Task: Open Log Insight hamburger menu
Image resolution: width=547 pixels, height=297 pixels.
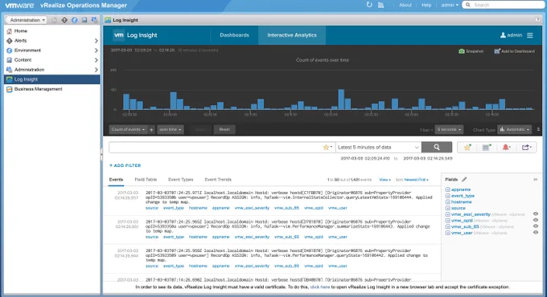Action: (x=530, y=35)
